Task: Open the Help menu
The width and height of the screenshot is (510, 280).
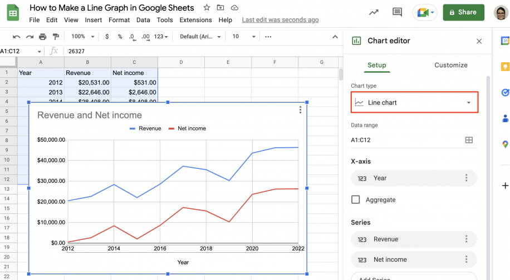Action: (x=225, y=20)
